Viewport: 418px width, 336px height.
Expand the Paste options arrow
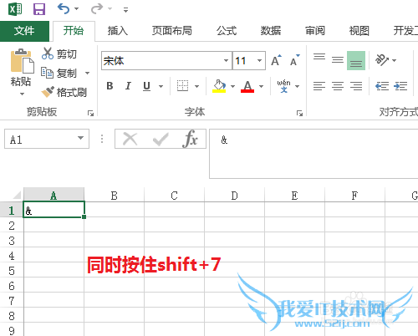point(22,94)
